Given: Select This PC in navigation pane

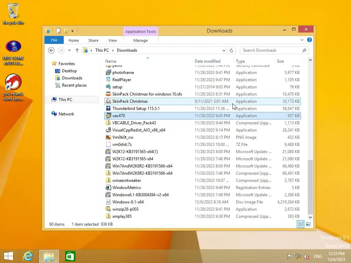Looking at the screenshot, I should (72, 100).
